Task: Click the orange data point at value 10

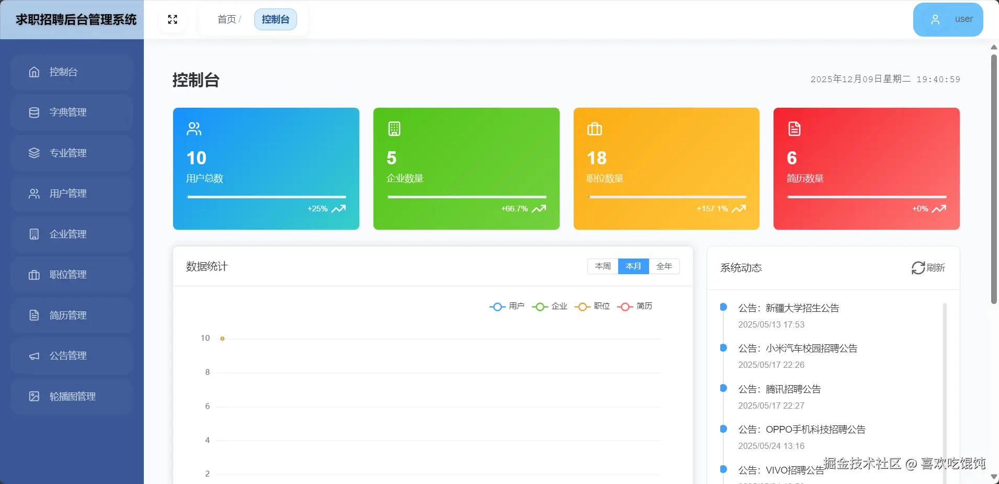Action: (x=222, y=339)
